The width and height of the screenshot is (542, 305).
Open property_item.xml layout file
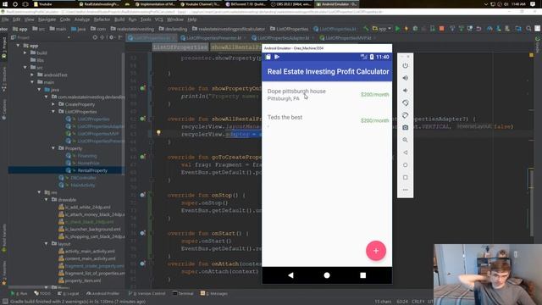(83, 280)
